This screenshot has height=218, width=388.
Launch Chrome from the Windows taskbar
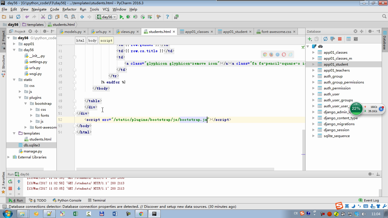(x=141, y=214)
